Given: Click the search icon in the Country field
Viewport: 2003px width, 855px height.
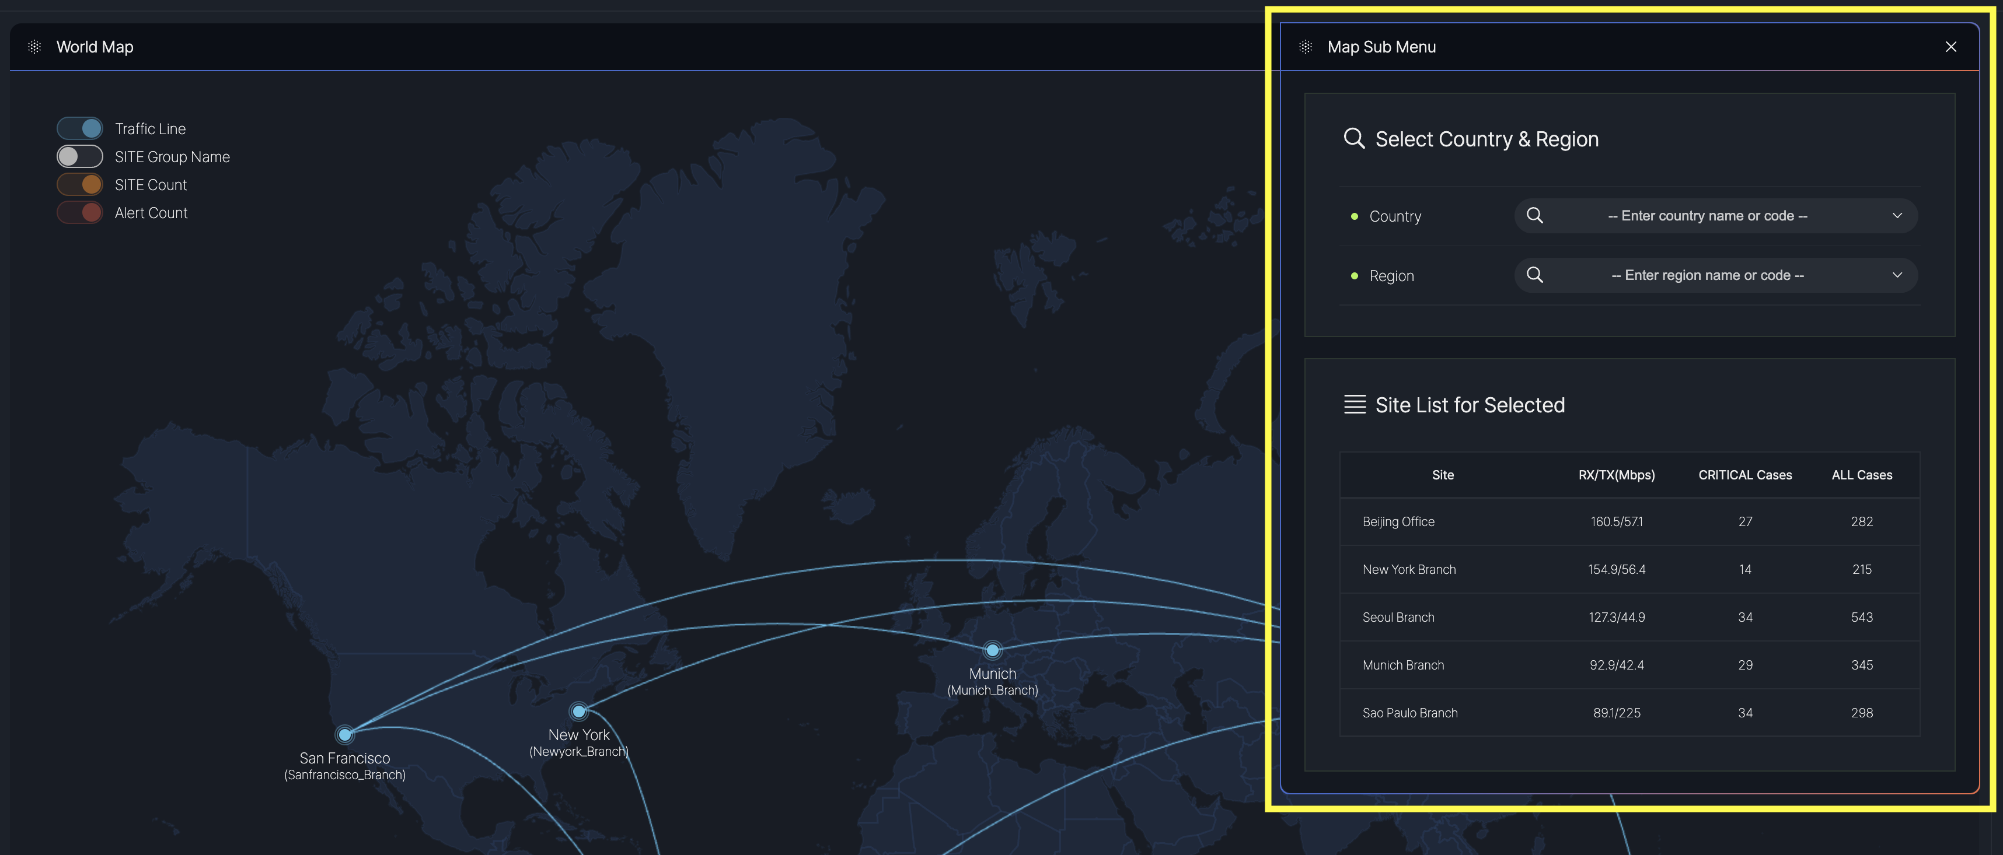Looking at the screenshot, I should tap(1534, 215).
